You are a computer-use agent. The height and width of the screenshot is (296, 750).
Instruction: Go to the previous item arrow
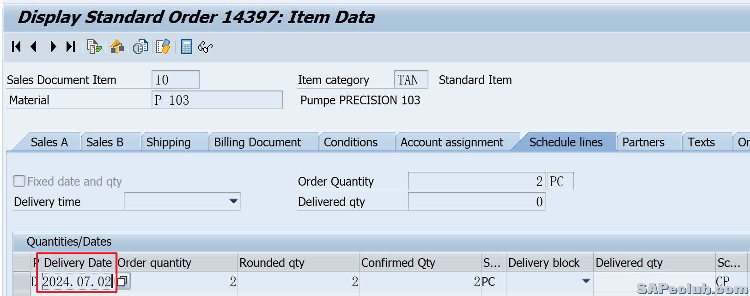pos(34,47)
